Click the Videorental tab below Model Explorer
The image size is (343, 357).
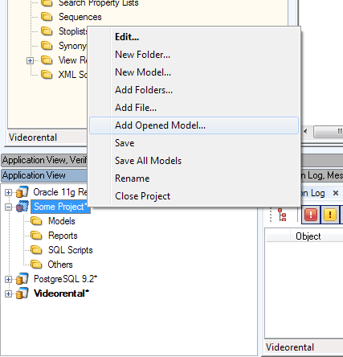tap(33, 137)
